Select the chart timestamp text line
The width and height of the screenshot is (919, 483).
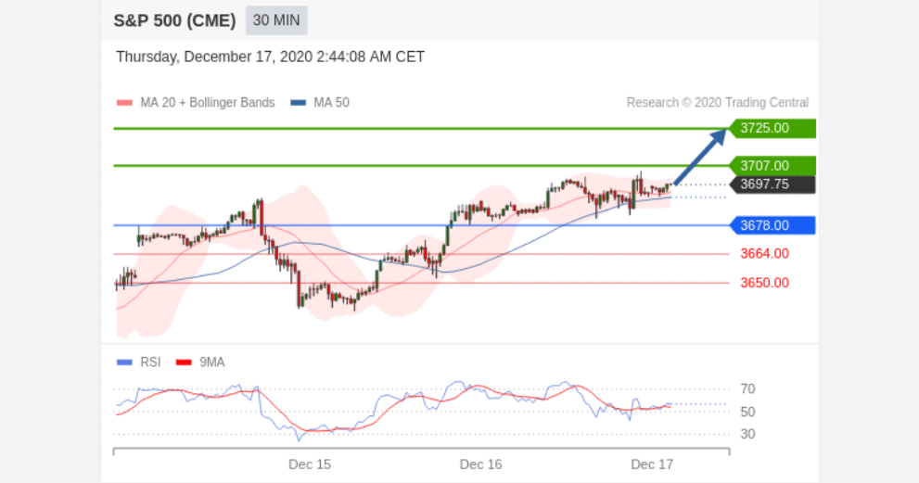pos(270,57)
